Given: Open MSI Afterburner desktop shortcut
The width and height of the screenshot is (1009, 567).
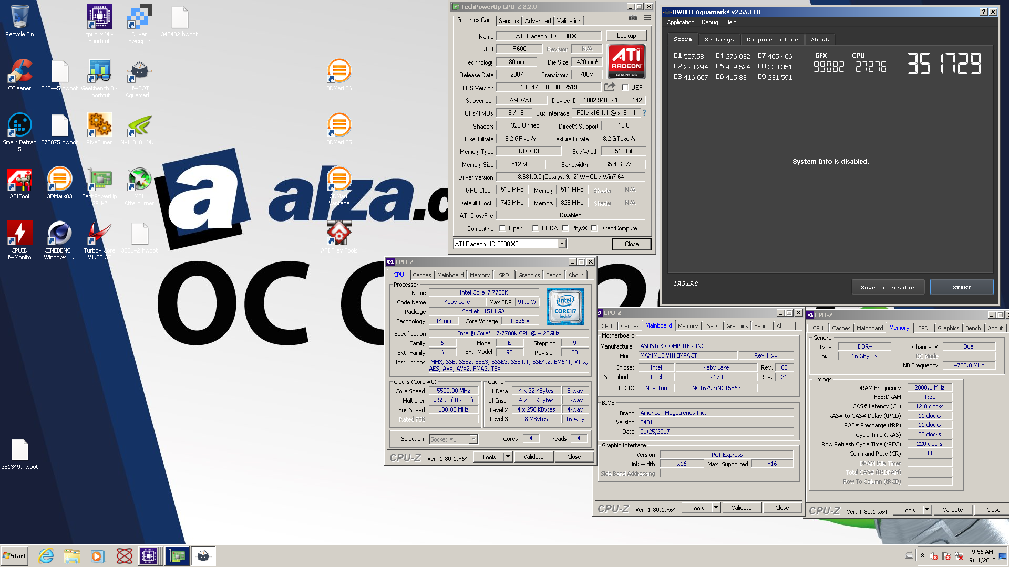Looking at the screenshot, I should tap(139, 186).
